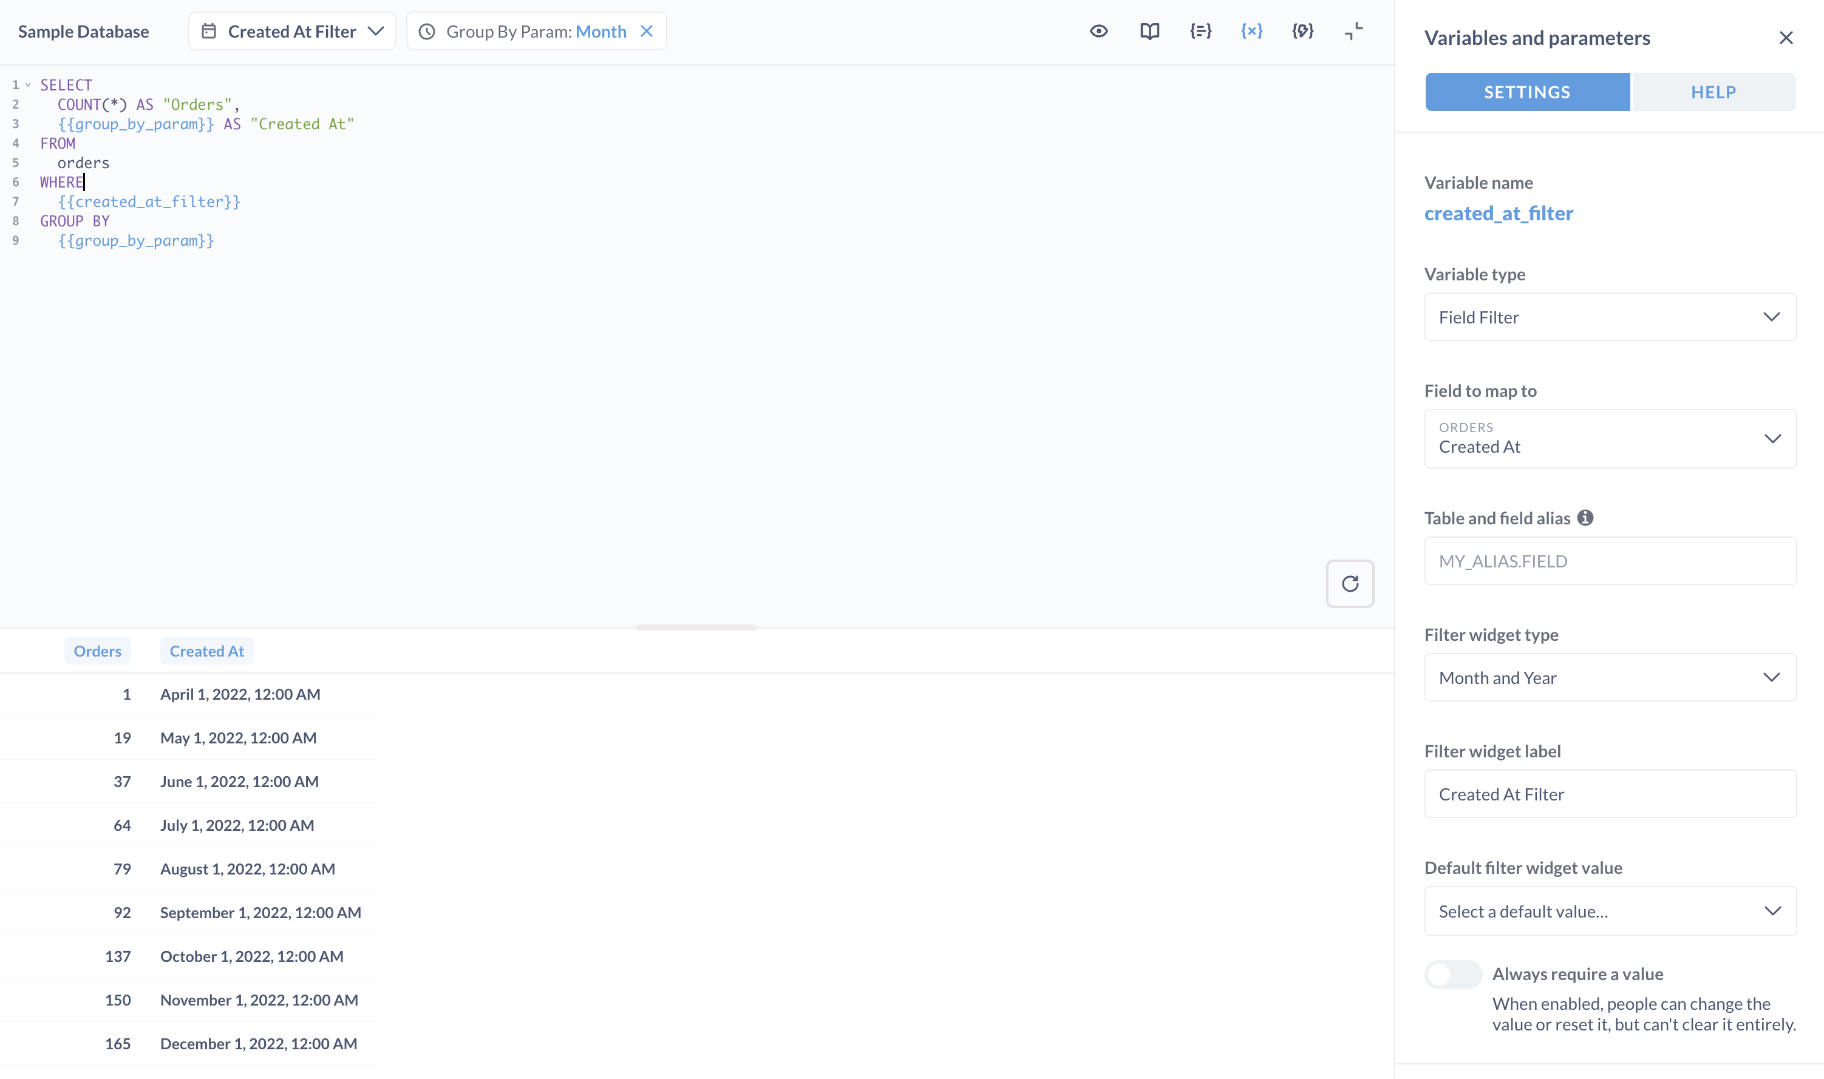Clear the Group By Param Month value
The width and height of the screenshot is (1824, 1079).
[647, 32]
